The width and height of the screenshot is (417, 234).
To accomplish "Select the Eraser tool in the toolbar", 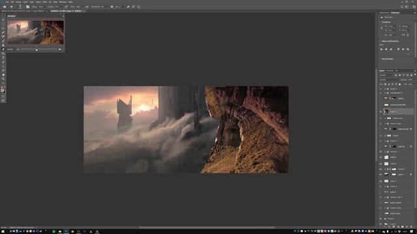I will point(3,49).
